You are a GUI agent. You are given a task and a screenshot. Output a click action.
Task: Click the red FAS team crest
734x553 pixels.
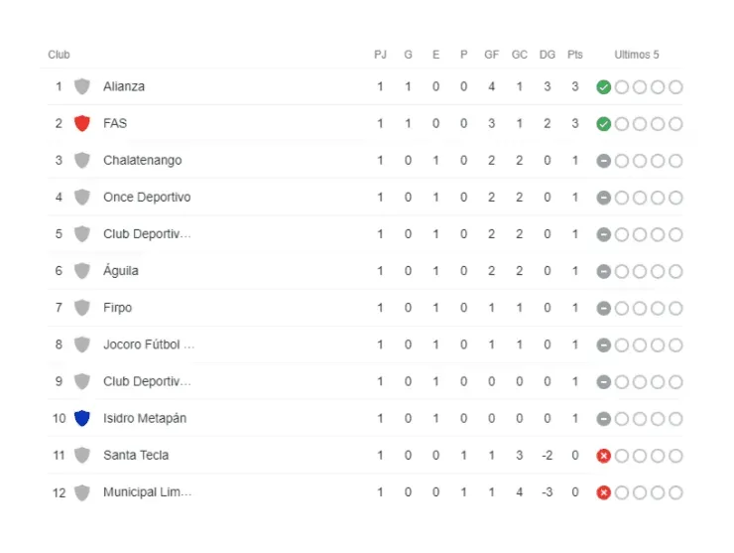(x=82, y=124)
